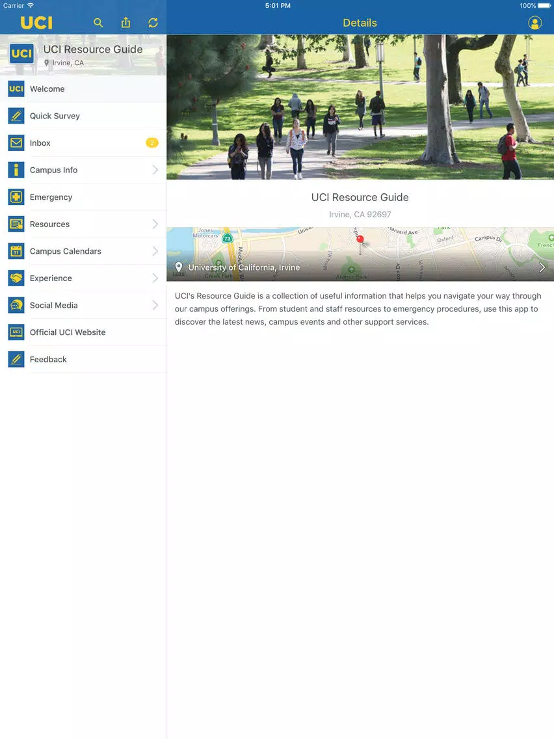Select the Welcome menu item

click(83, 88)
